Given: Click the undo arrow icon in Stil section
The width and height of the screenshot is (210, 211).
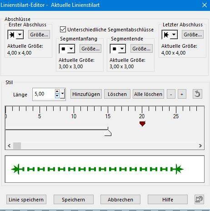Looking at the screenshot, I should [197, 94].
